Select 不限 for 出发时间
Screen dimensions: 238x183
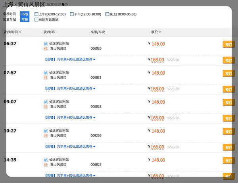click(25, 14)
